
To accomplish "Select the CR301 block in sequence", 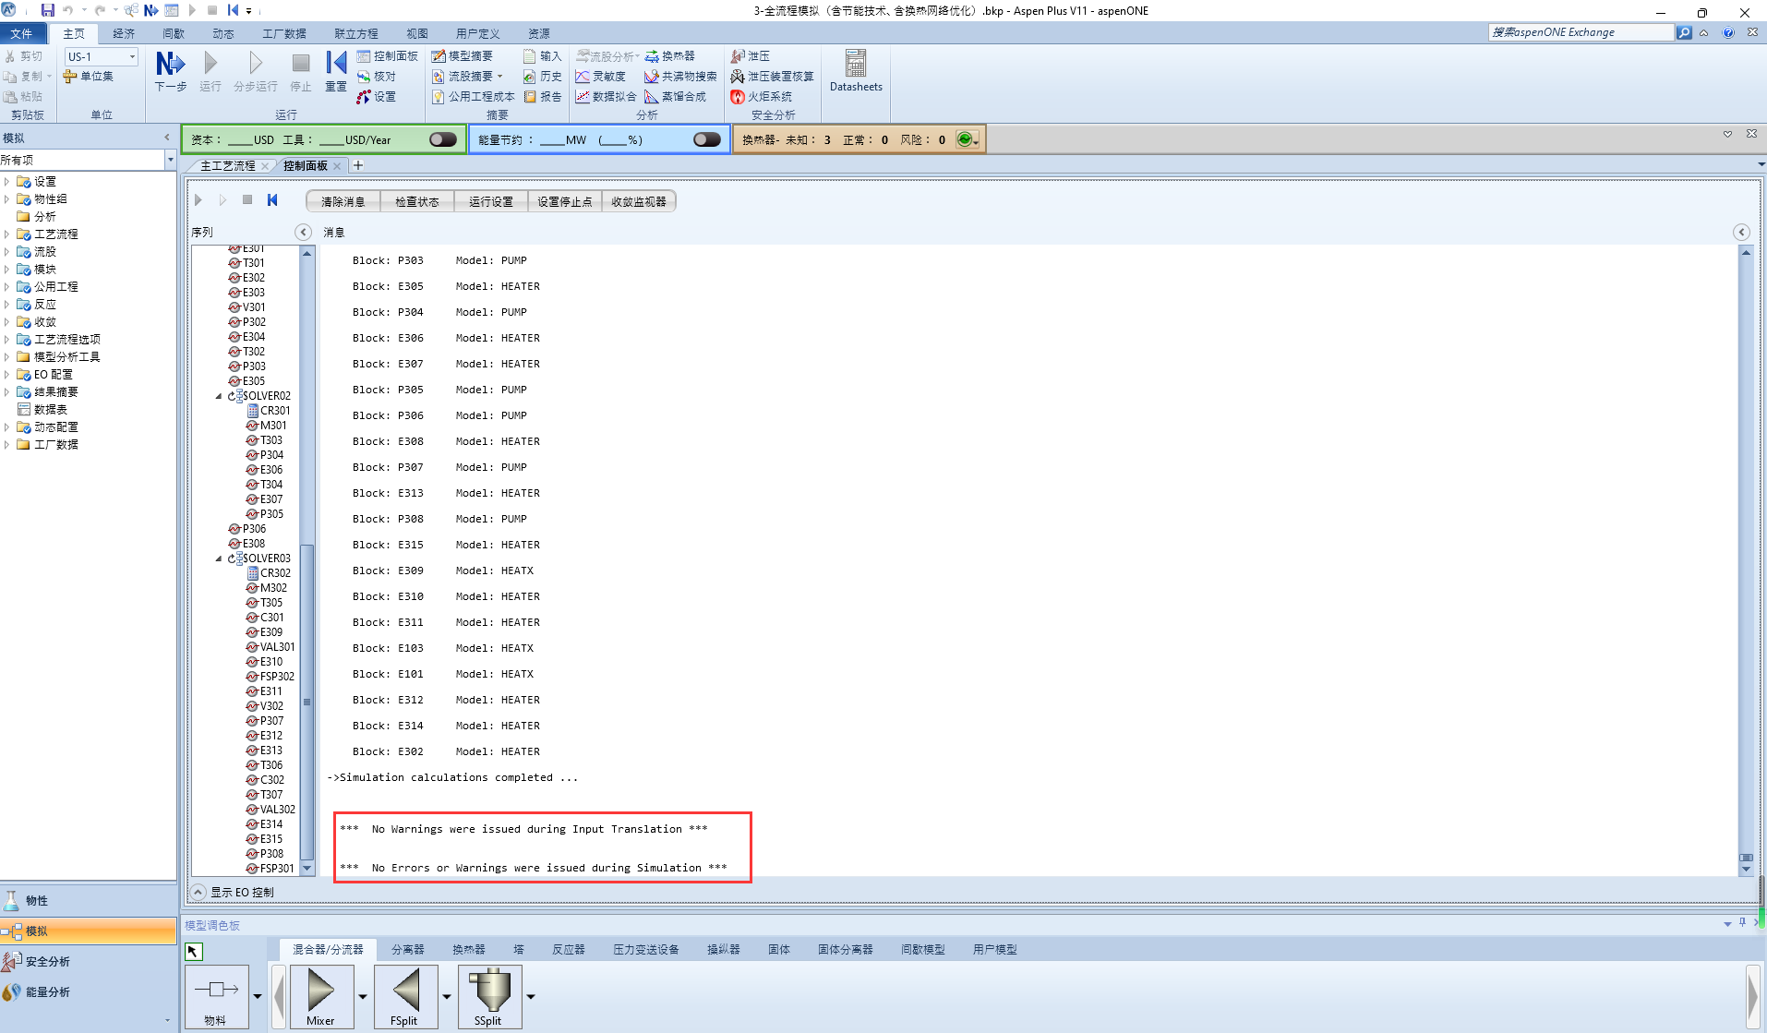I will coord(268,411).
